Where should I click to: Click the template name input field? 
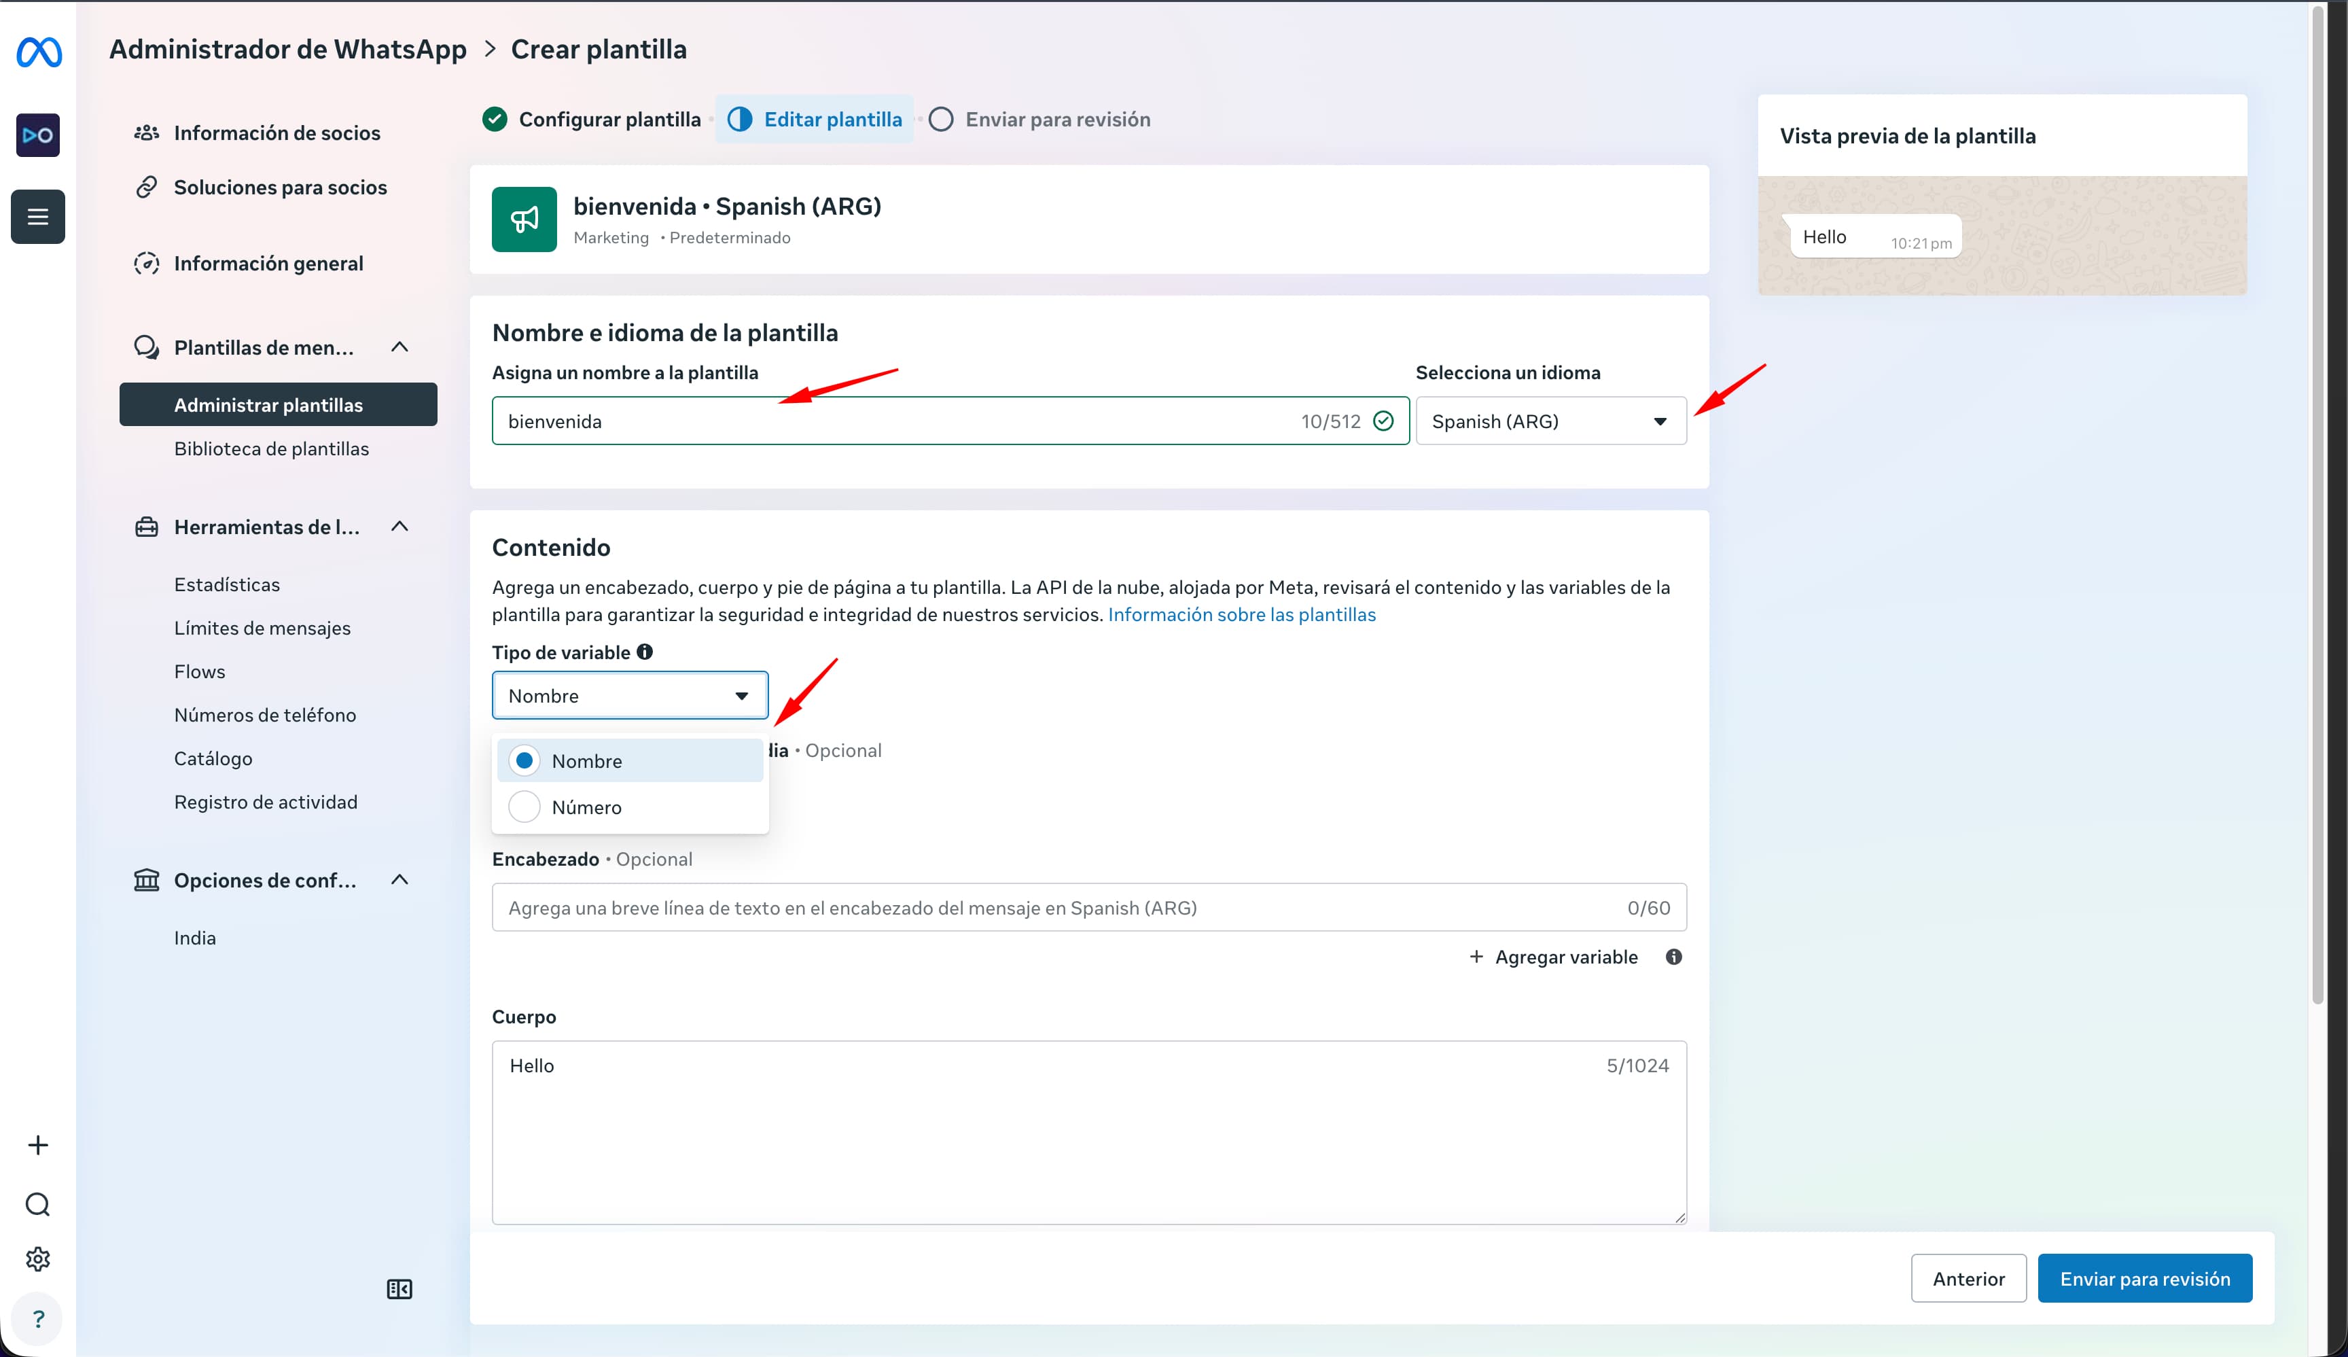(950, 421)
